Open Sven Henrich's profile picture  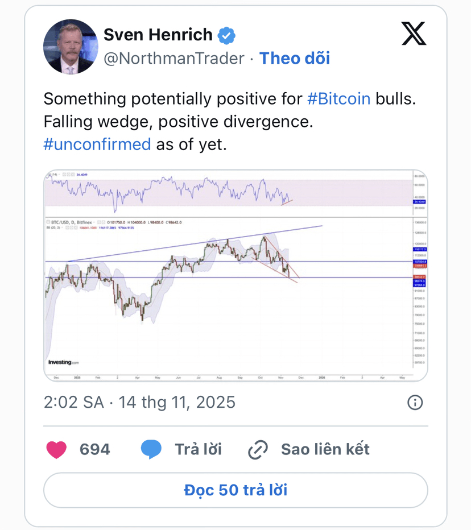click(x=71, y=47)
